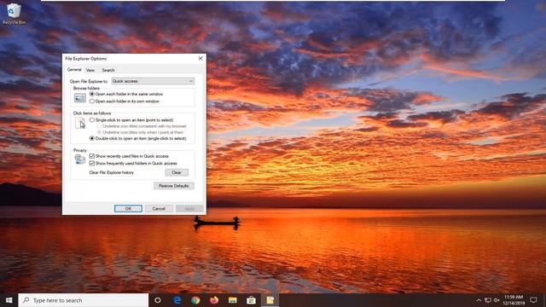Launch Microsoft Edge from taskbar
The image size is (546, 307).
pos(177,300)
